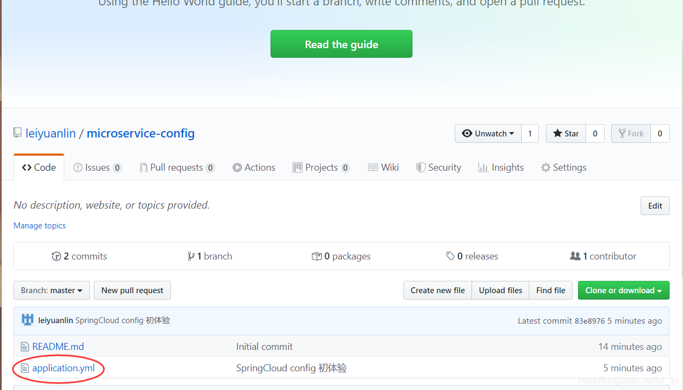
Task: Click the Pull requests icon in tabs
Action: pos(144,167)
